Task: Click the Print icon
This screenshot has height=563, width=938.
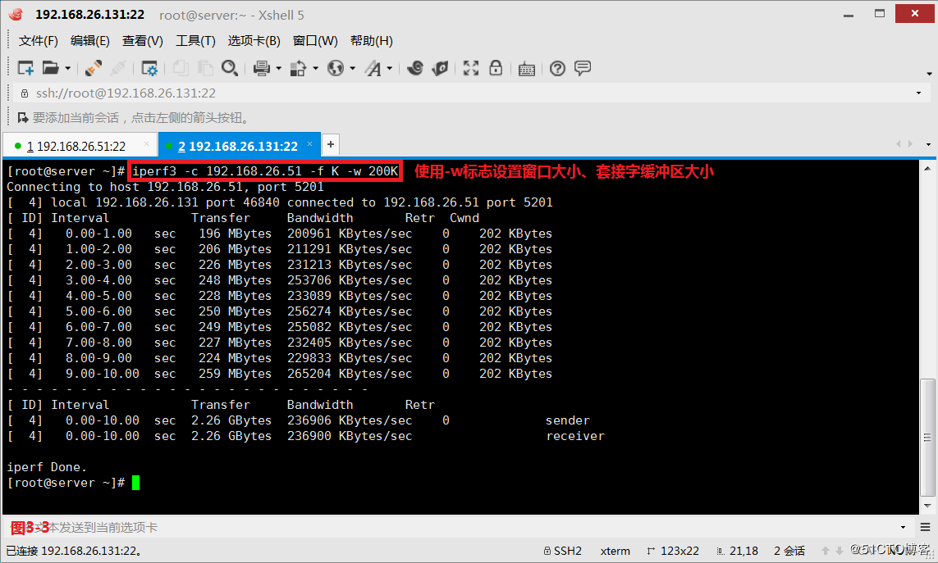Action: pos(262,68)
